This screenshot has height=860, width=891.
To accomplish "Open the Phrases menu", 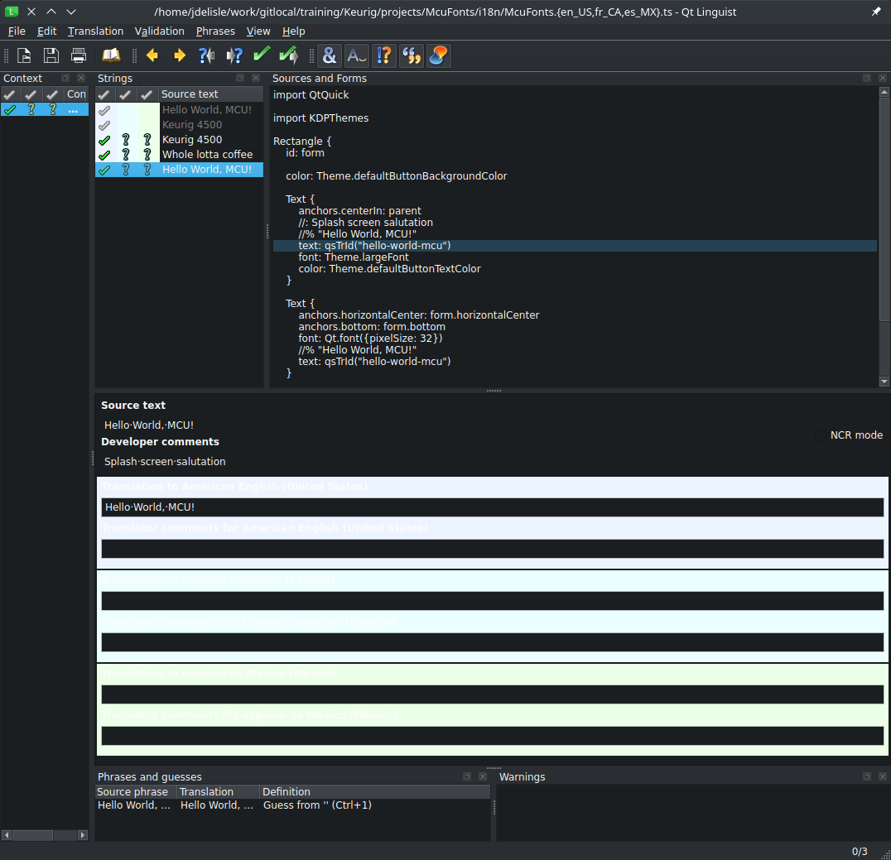I will click(215, 31).
